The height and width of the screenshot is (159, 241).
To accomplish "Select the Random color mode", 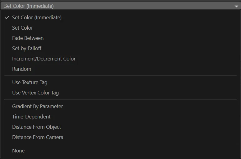I will click(21, 69).
